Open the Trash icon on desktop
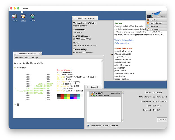Image resolution: width=175 pixels, height=140 pixels. 33,17
